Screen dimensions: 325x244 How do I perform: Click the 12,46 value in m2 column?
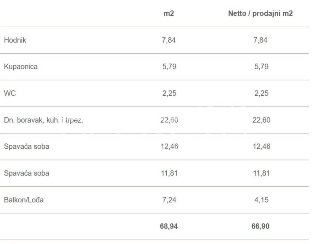(169, 146)
